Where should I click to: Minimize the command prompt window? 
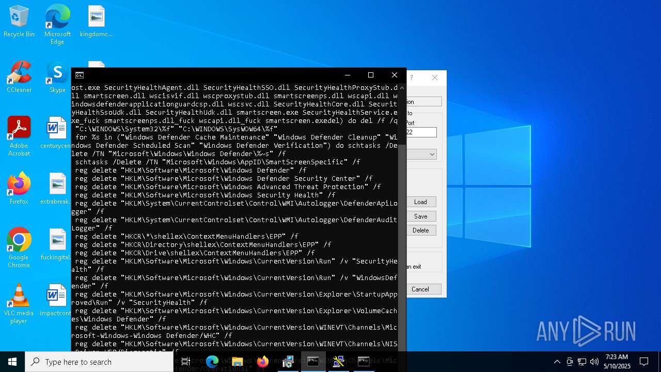click(x=347, y=75)
